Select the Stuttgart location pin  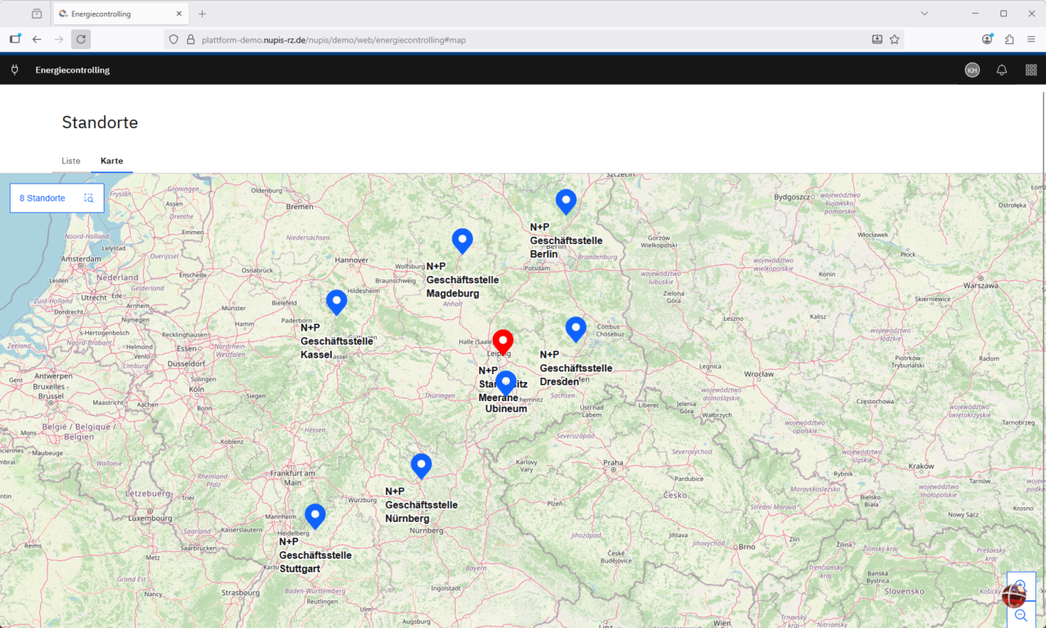(315, 517)
